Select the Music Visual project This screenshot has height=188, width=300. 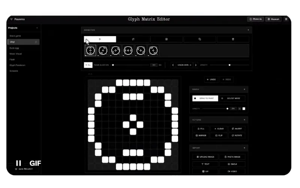tap(16, 54)
